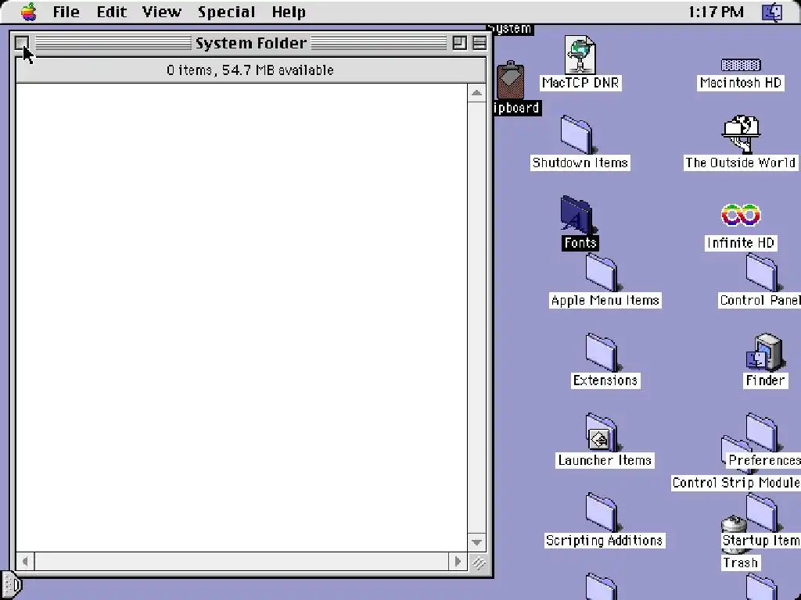
Task: Select the MacTCP DNR file icon
Action: tap(580, 55)
